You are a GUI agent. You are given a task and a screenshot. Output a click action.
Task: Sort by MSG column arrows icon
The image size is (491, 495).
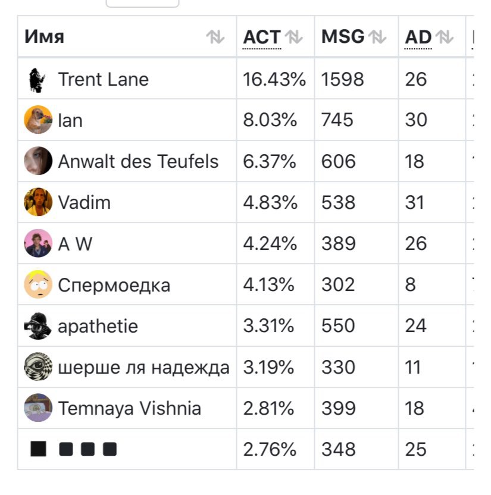(377, 37)
